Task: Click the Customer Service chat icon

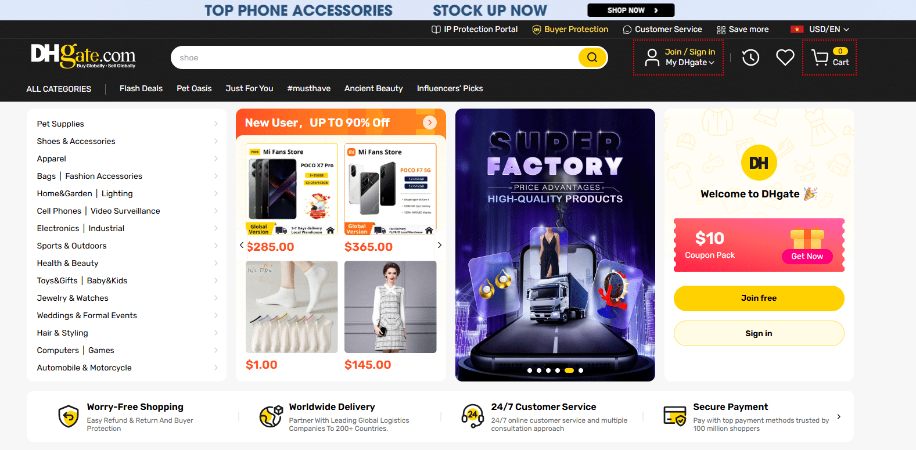Action: pyautogui.click(x=627, y=30)
